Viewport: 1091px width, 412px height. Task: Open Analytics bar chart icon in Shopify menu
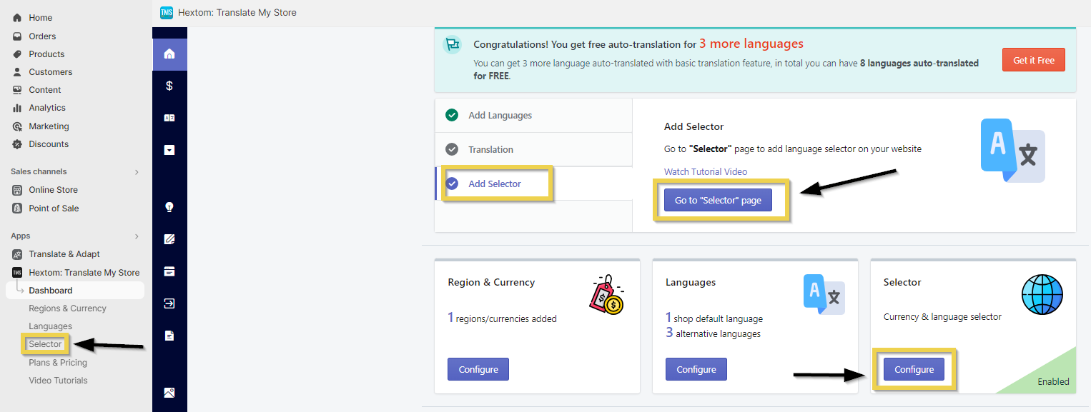click(17, 108)
